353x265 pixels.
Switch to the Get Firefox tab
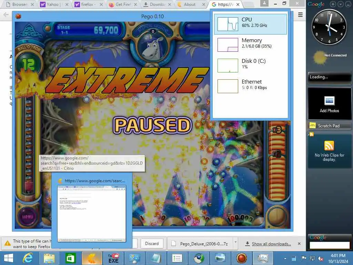[x=123, y=4]
